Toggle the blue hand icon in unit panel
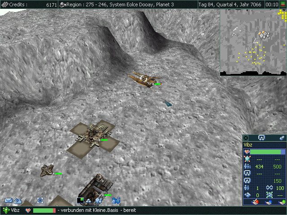287x215 pixels. [268, 202]
